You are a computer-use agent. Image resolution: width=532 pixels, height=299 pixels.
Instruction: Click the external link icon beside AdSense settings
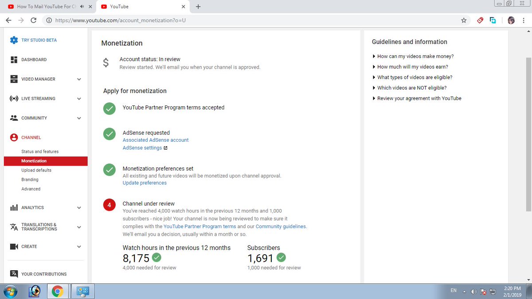[x=165, y=148]
